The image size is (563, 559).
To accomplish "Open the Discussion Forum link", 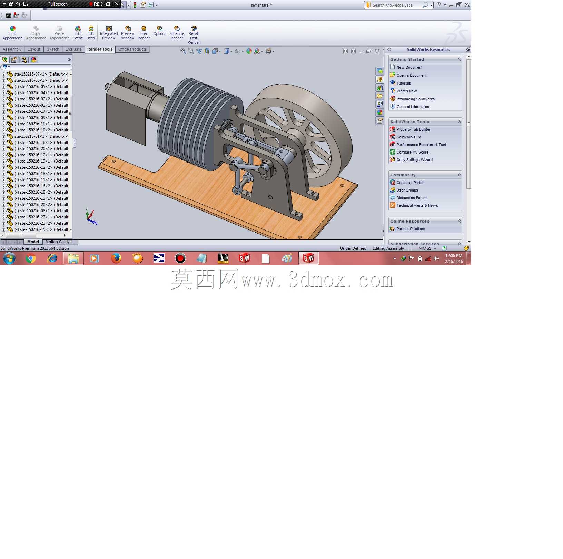I will tap(412, 198).
